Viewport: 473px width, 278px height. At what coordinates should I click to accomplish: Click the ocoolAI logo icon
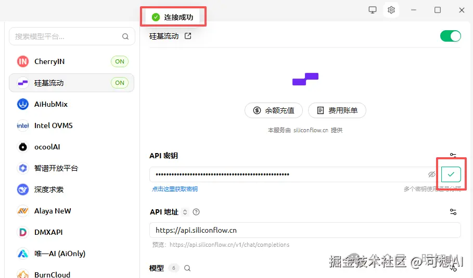22,147
